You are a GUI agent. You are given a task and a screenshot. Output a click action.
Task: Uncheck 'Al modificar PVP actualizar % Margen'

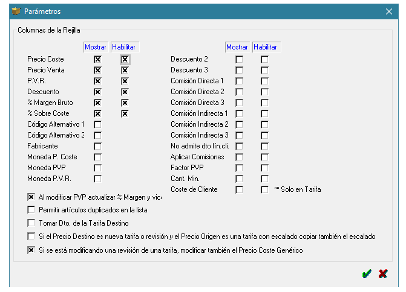click(31, 197)
